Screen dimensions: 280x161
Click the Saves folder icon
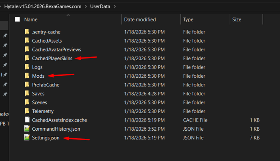pos(27,93)
